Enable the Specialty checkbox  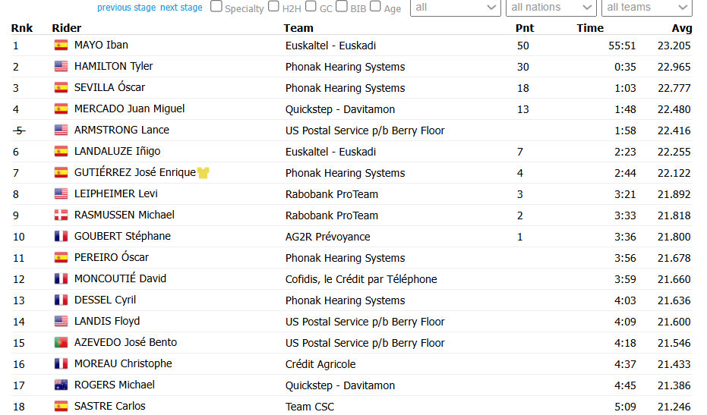[x=216, y=7]
